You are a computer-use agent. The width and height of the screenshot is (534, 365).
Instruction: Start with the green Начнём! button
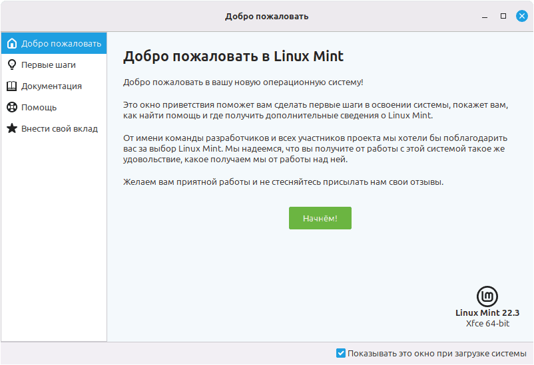320,218
